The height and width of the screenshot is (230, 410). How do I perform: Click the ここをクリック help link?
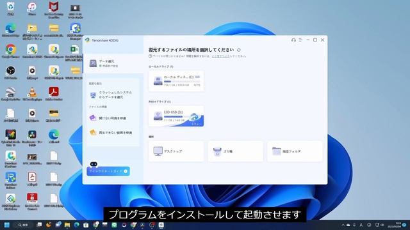[220, 56]
